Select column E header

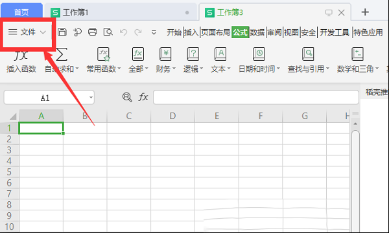pos(217,116)
